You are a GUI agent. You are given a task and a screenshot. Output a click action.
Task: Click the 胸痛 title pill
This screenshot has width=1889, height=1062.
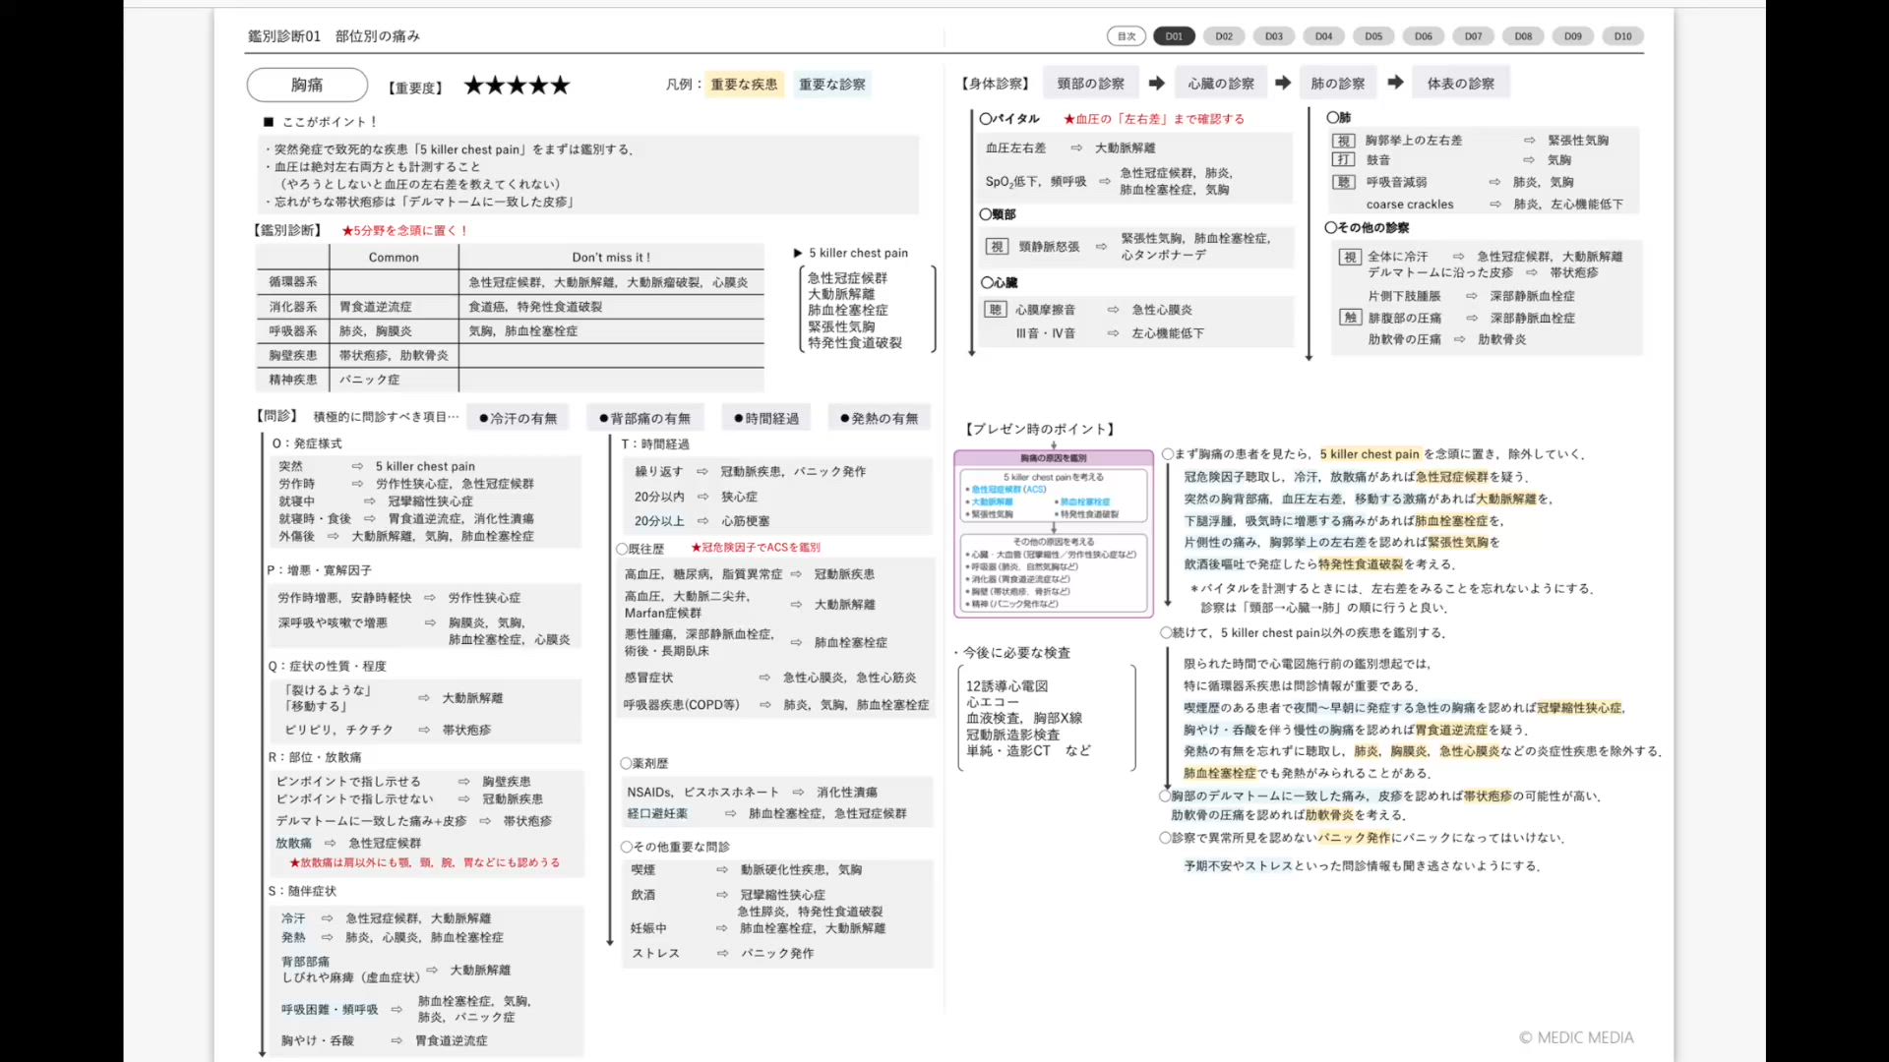click(x=307, y=86)
